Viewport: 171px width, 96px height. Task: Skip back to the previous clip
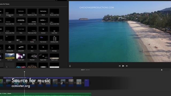tap(120, 66)
